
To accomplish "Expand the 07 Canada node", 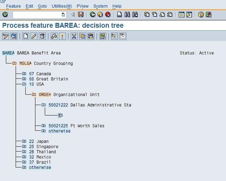I will pyautogui.click(x=24, y=74).
